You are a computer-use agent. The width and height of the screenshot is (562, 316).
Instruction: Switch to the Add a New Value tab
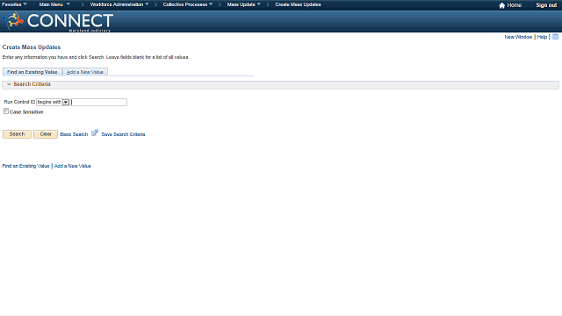[x=85, y=72]
